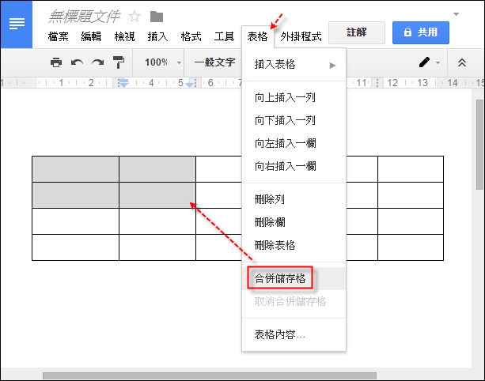Click the greyed-out 取消合併儲存格 item
Screen dimensions: 485x381
pyautogui.click(x=294, y=301)
